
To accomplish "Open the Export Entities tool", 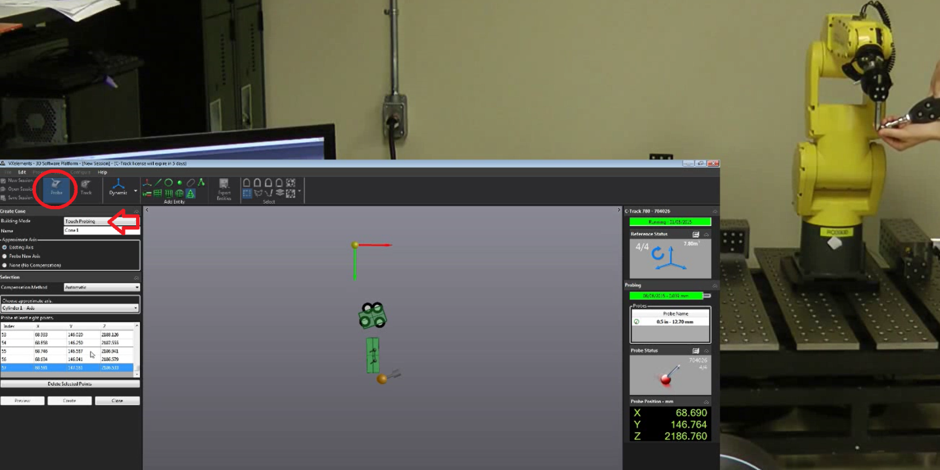I will click(224, 189).
